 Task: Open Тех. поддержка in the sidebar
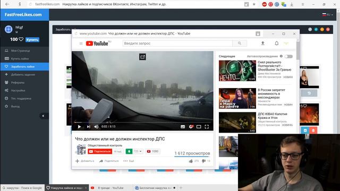pos(24,99)
